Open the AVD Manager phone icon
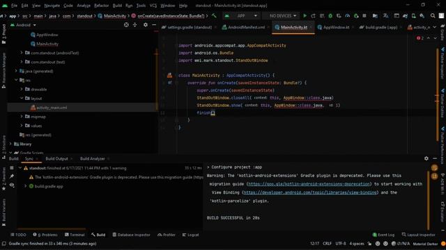The image size is (446, 250). [413, 16]
